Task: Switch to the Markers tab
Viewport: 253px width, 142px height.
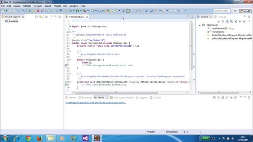Action: click(x=71, y=97)
